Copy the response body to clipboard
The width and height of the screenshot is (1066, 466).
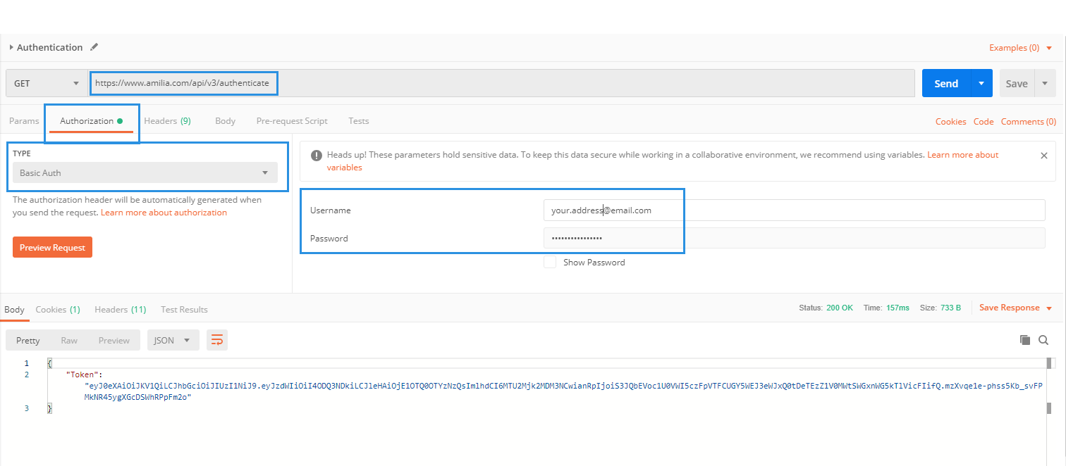coord(1024,339)
